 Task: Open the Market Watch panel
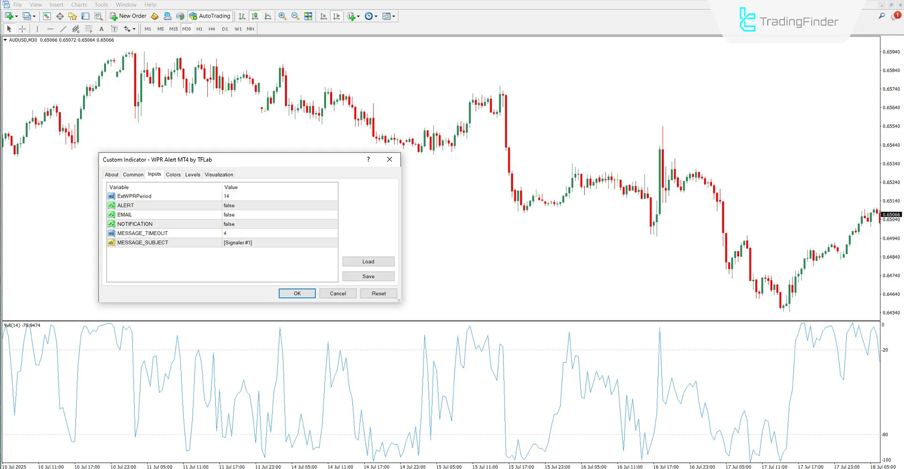click(46, 16)
